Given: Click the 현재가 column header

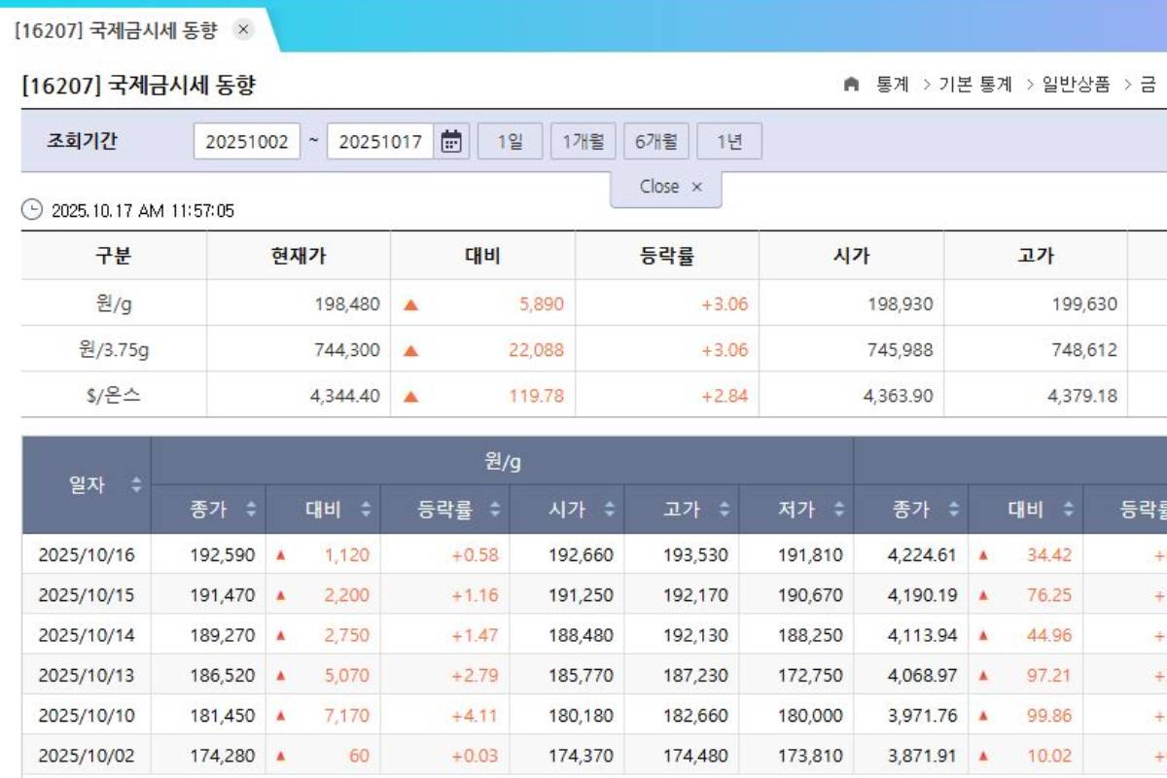Looking at the screenshot, I should tap(299, 256).
